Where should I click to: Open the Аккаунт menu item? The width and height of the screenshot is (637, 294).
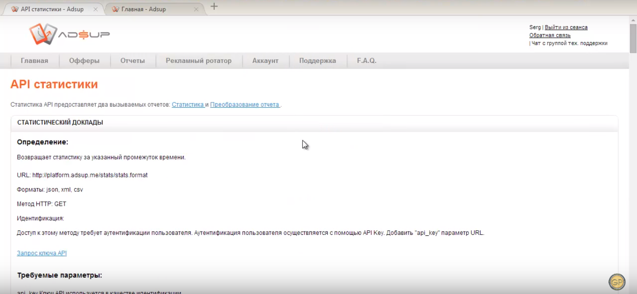[x=265, y=60]
